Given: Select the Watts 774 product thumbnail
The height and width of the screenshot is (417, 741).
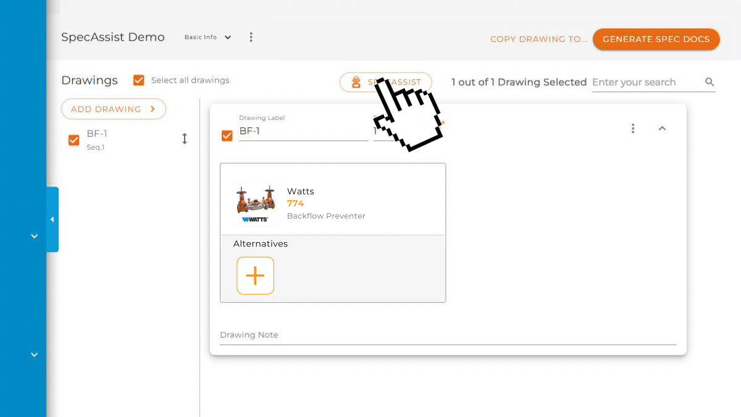Looking at the screenshot, I should pyautogui.click(x=255, y=203).
